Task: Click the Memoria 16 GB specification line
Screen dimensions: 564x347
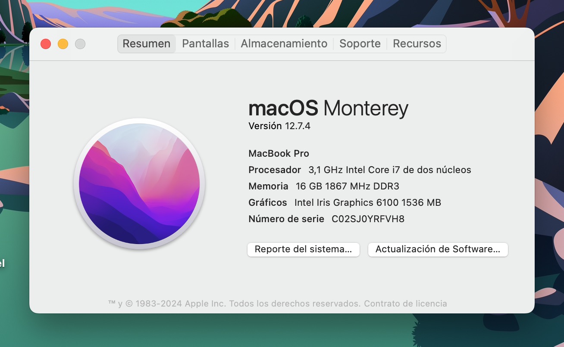Action: click(324, 186)
